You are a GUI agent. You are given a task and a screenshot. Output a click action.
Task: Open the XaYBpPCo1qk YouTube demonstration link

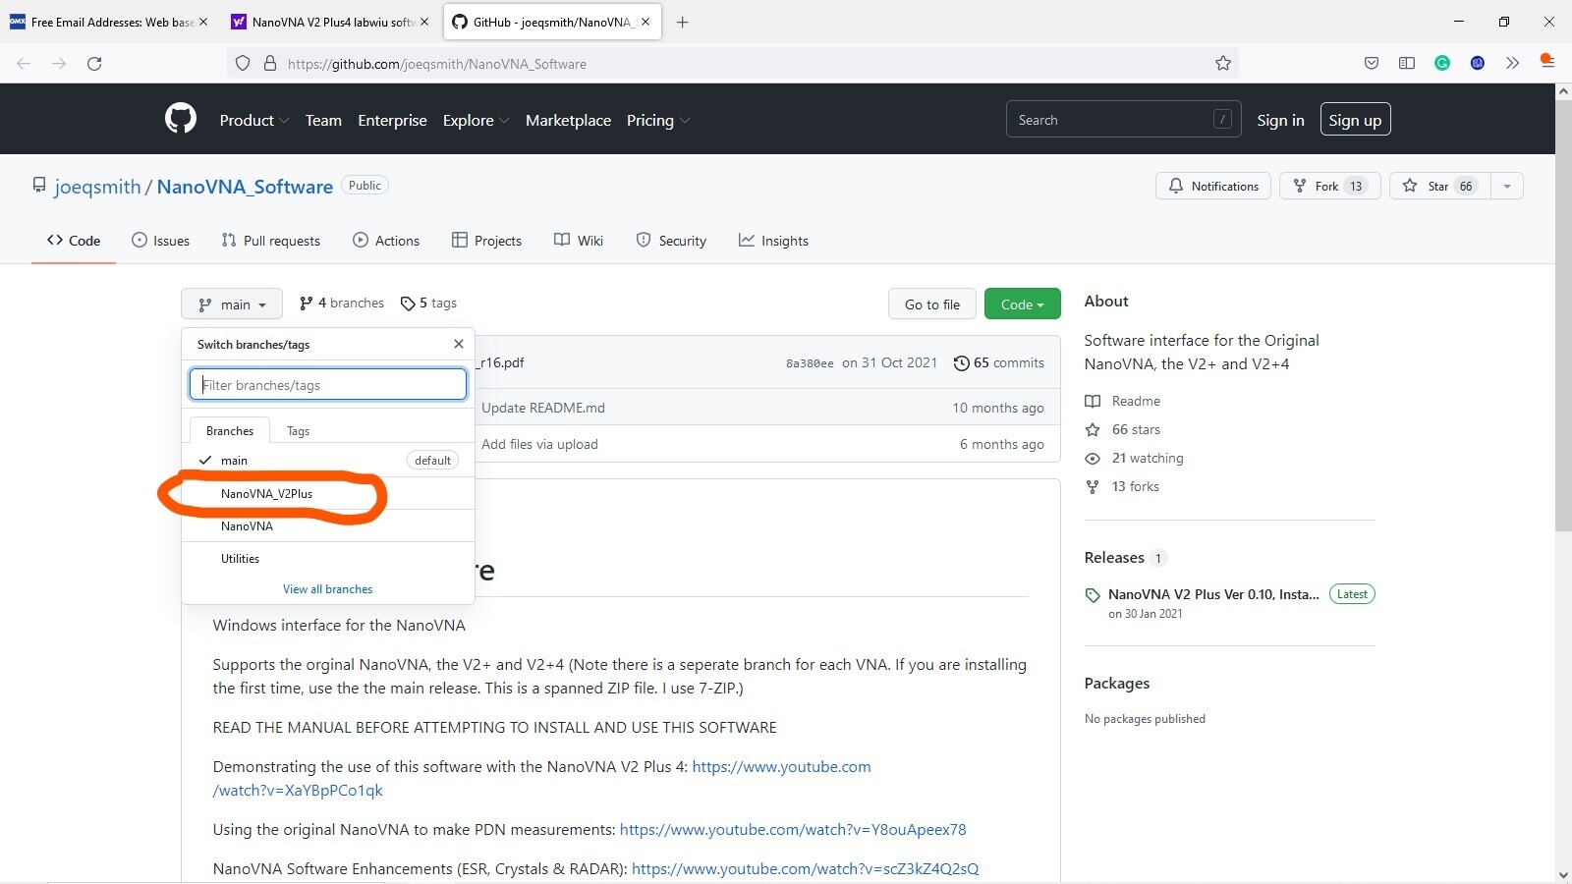click(541, 778)
